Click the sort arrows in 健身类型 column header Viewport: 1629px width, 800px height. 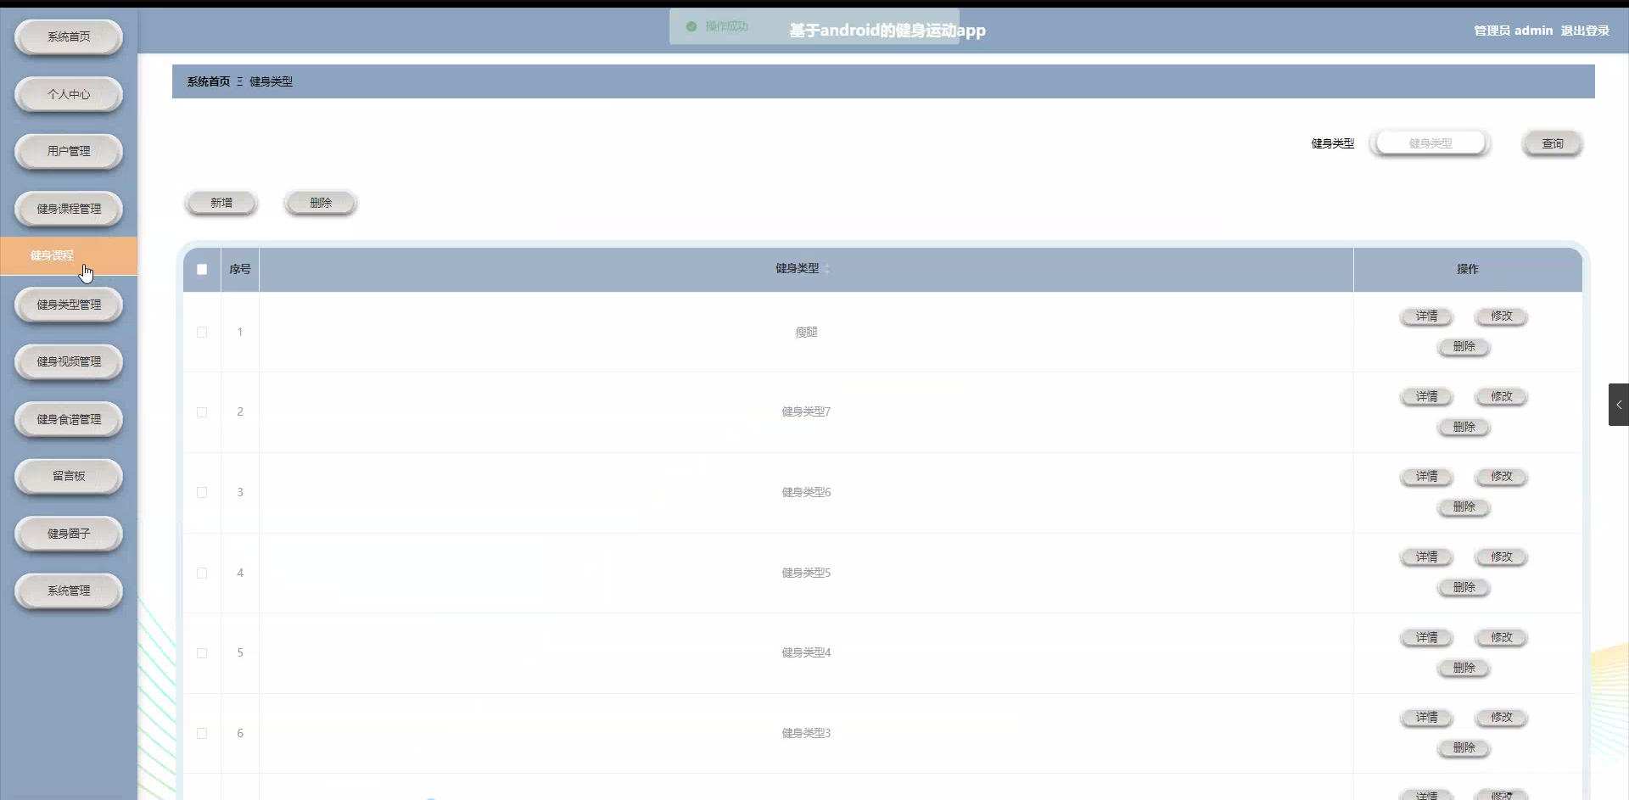coord(827,269)
